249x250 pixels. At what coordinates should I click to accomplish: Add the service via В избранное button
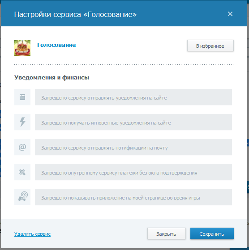point(210,46)
